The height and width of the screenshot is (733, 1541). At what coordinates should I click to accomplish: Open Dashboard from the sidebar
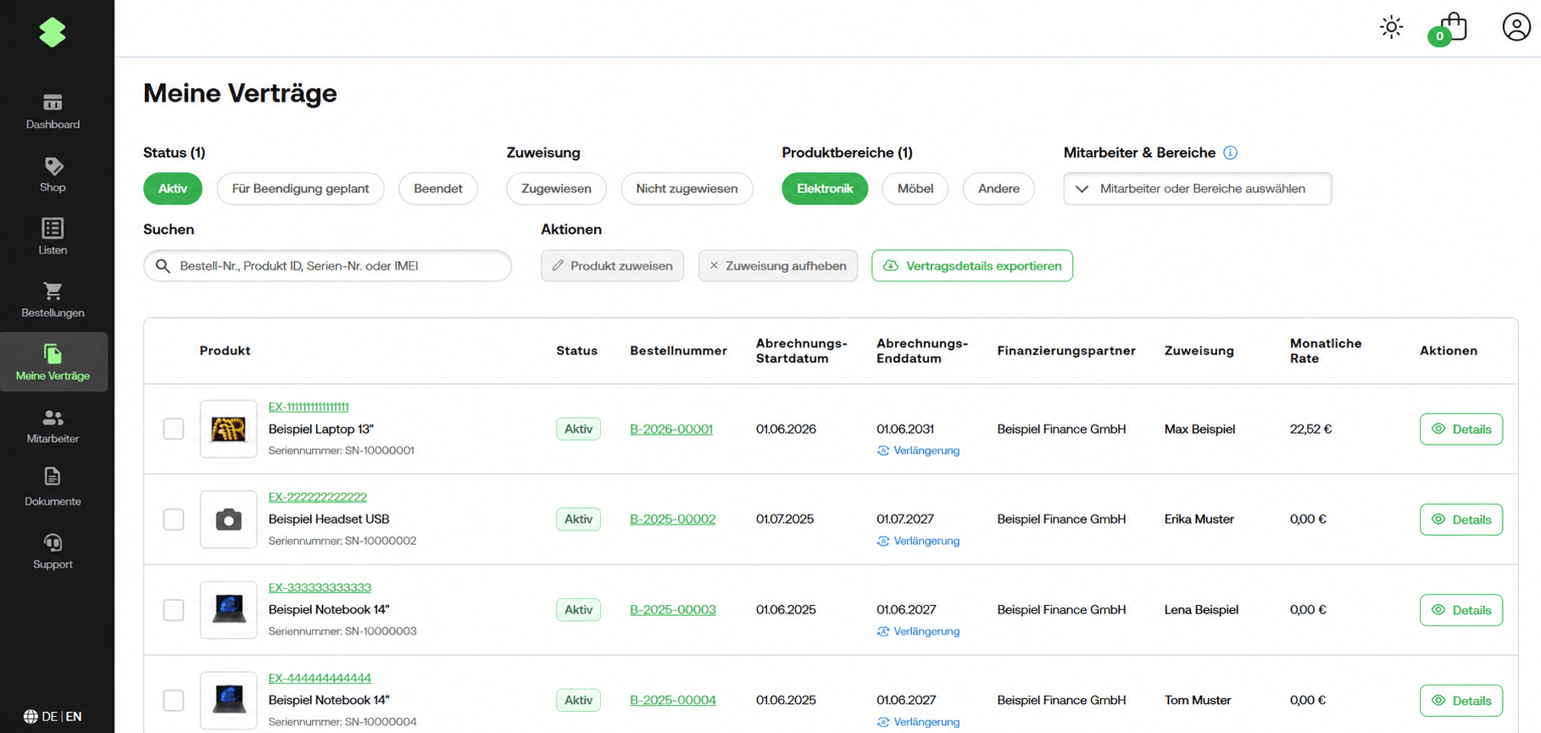point(53,112)
